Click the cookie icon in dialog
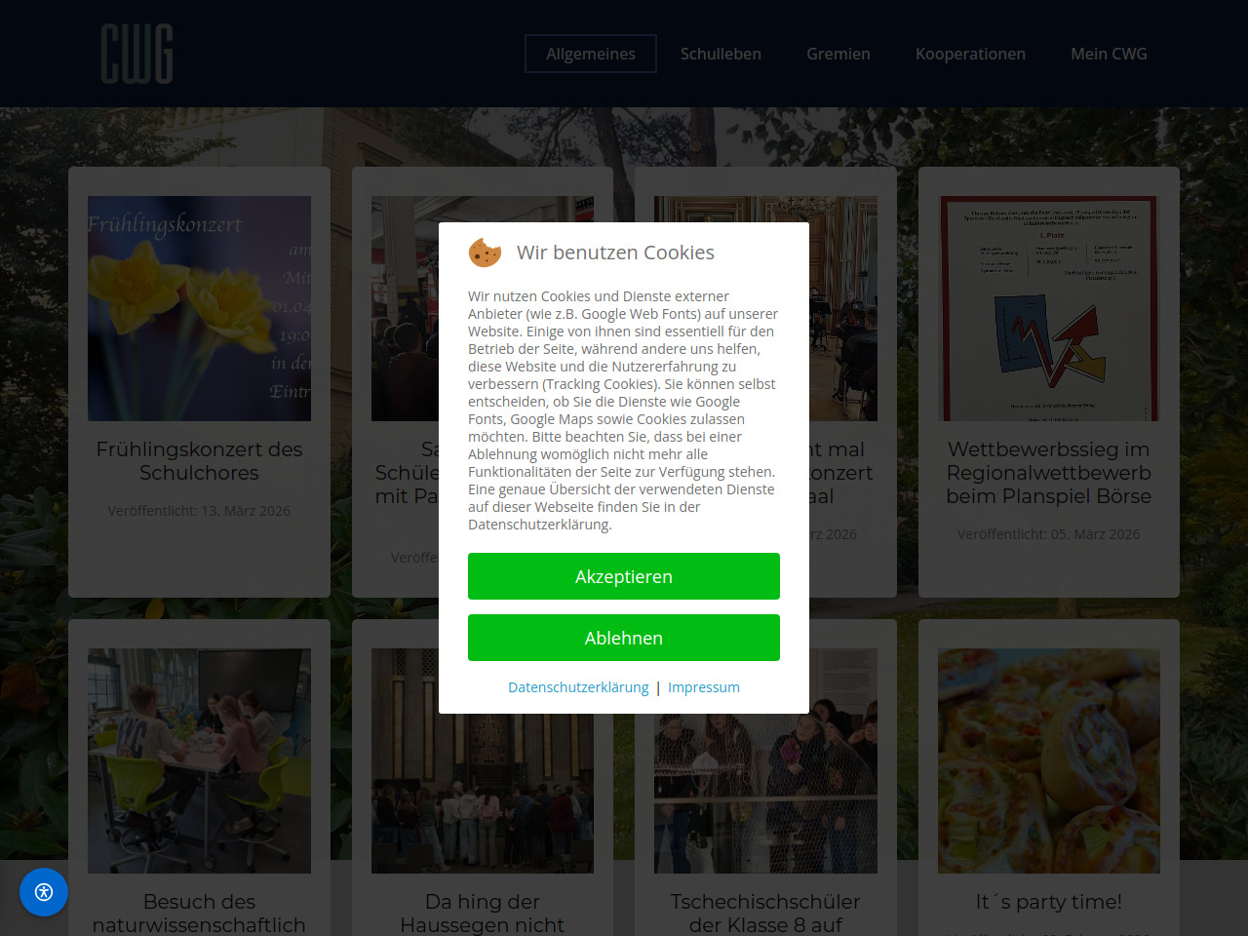 coord(485,253)
